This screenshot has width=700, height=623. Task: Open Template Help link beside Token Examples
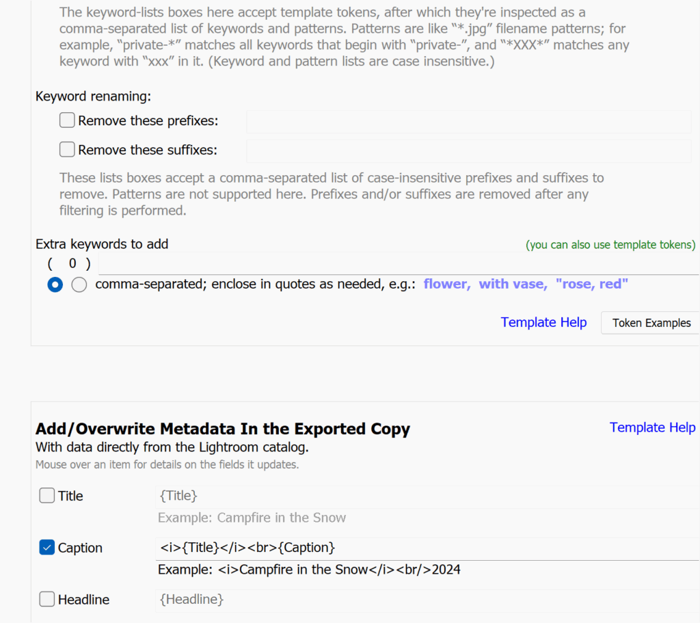[x=543, y=322]
